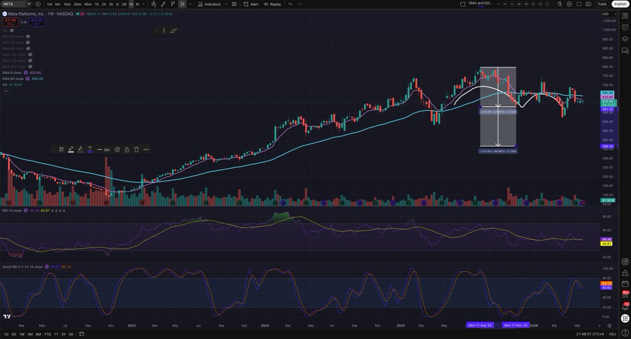Viewport: 631px width, 339px height.
Task: Select the layout setup square icon
Action: 463,4
